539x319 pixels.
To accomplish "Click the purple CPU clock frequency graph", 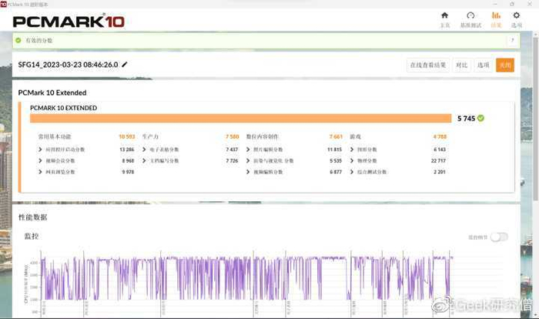I will [x=247, y=278].
